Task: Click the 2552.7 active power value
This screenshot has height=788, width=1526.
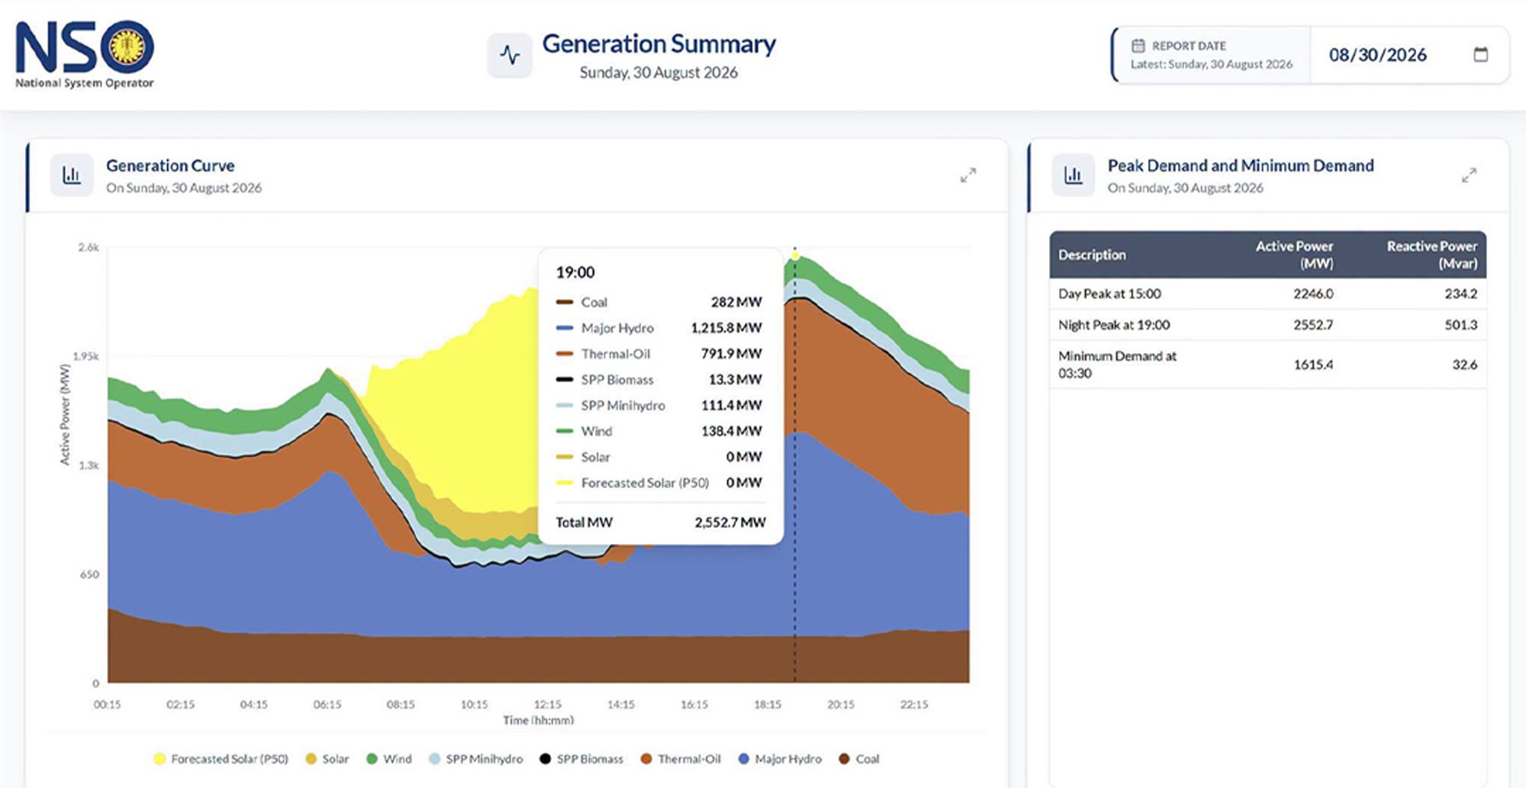Action: (x=1313, y=325)
